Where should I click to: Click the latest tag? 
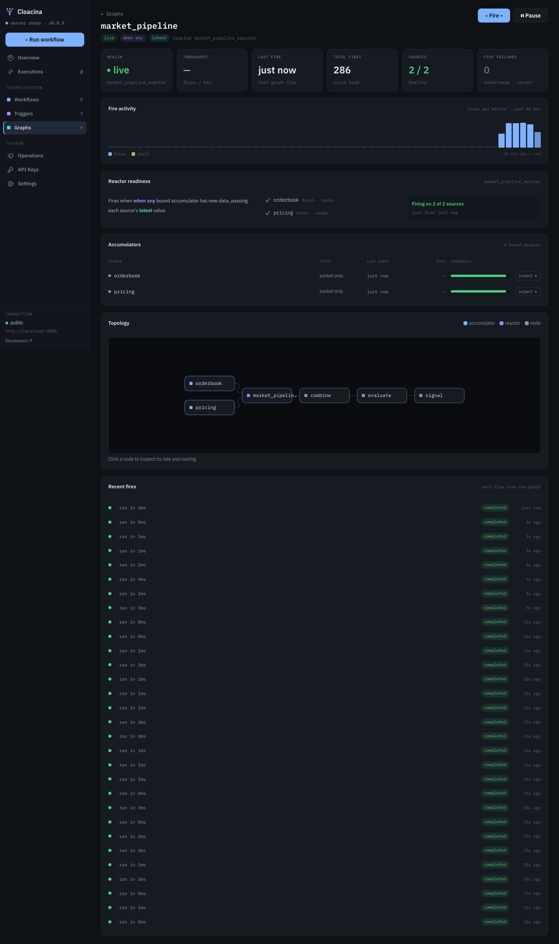(159, 38)
